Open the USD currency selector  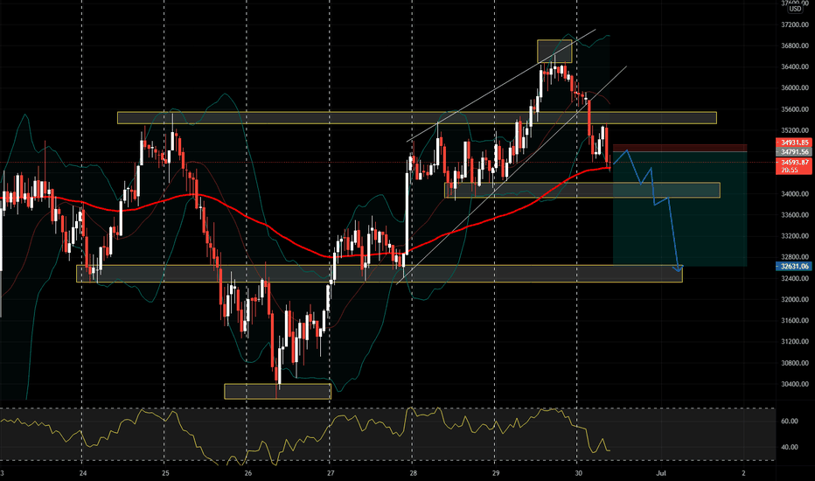(x=795, y=9)
